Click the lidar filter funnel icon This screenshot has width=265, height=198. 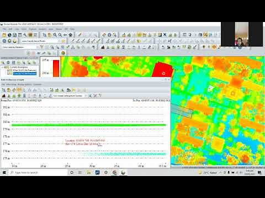(42, 47)
